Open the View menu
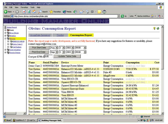Image resolution: width=168 pixels, height=124 pixels. 16,7
